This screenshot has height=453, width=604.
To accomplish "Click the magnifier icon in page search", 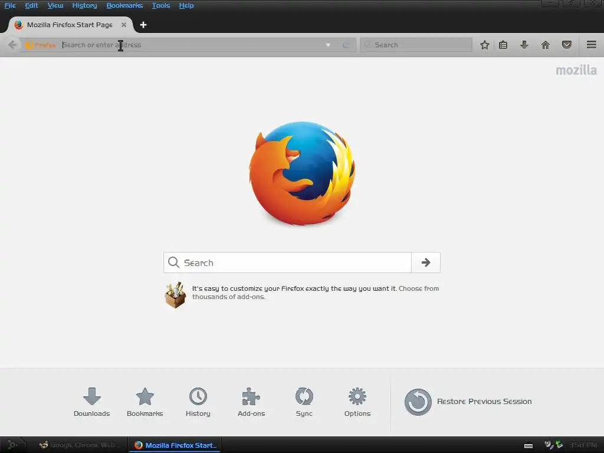I will tap(174, 262).
